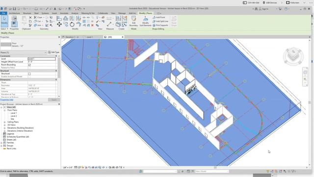This screenshot has height=177, width=314.
Task: Click the Add Point tool
Action: (x=159, y=18)
